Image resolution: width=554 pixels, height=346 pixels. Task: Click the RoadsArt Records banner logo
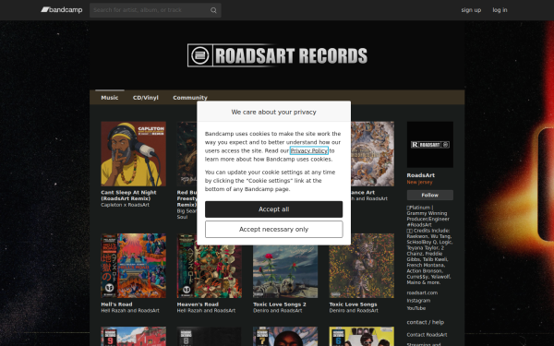coord(277,55)
